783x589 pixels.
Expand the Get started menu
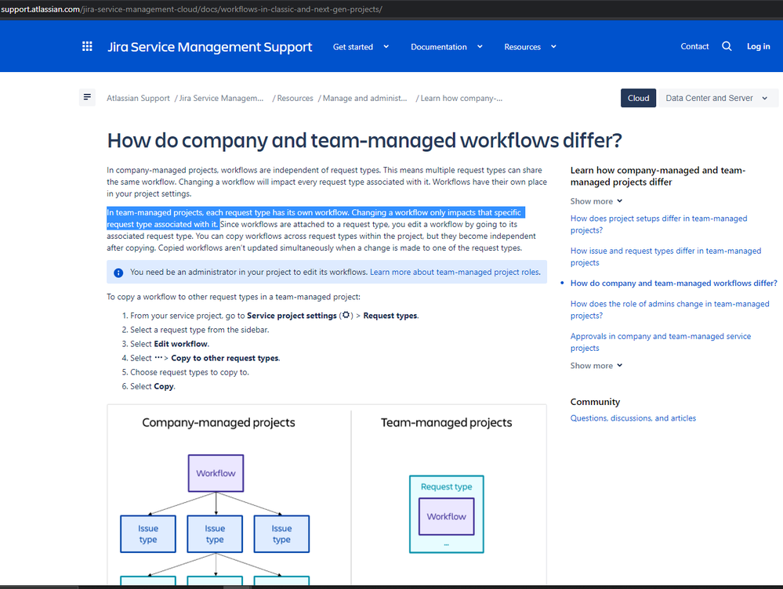coord(361,47)
